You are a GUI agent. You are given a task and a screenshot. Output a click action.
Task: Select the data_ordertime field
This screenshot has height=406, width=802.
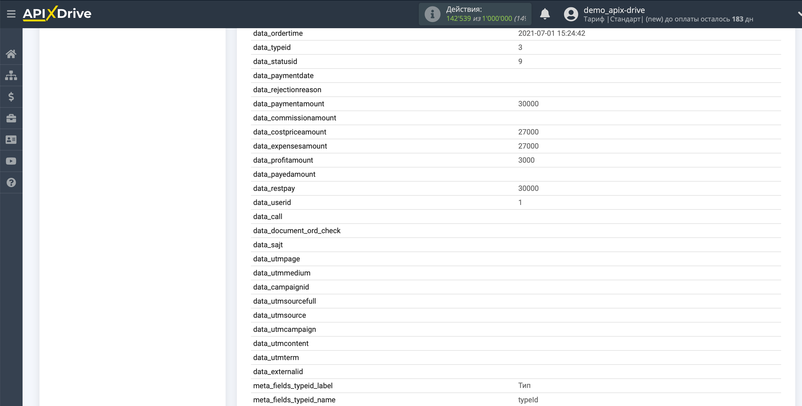[x=278, y=33]
